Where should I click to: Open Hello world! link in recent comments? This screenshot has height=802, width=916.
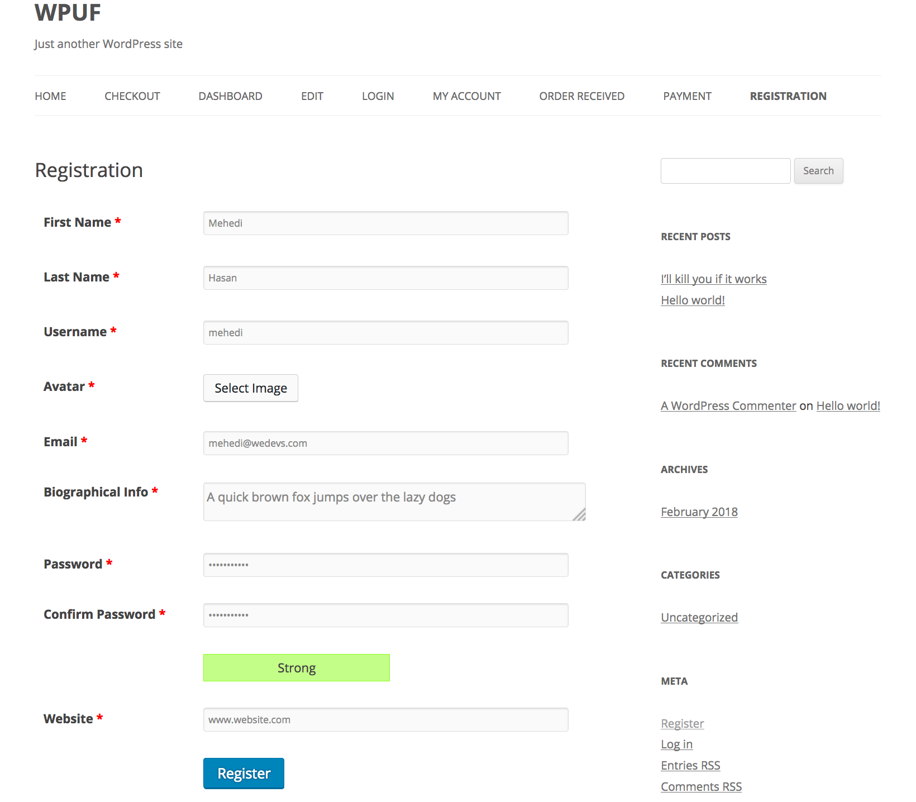point(848,405)
